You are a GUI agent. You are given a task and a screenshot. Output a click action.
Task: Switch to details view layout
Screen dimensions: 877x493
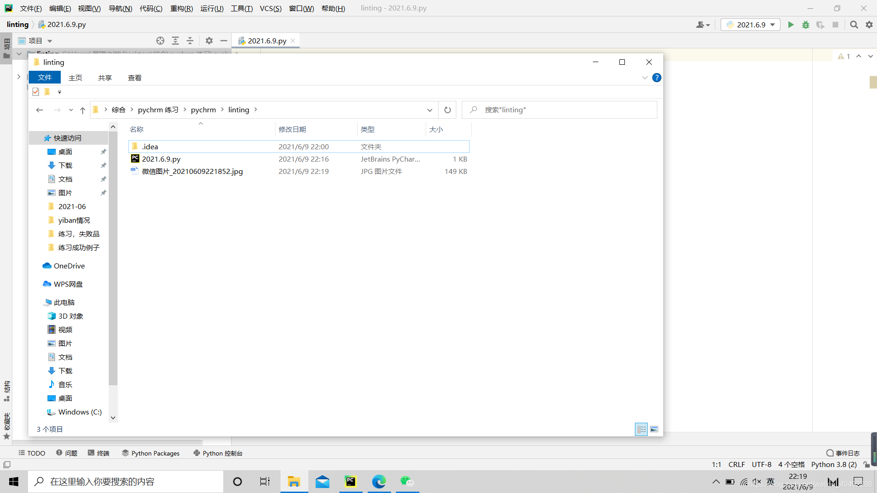(x=641, y=429)
